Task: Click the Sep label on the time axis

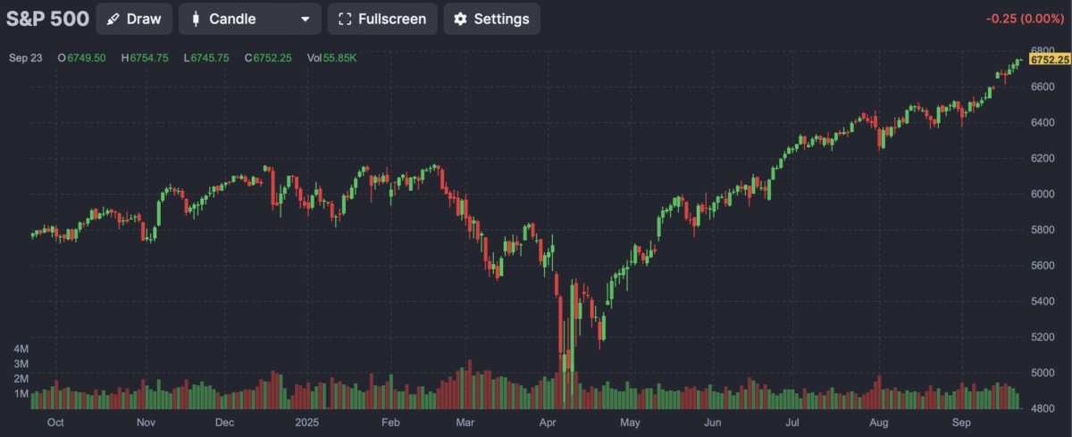Action: (x=961, y=422)
